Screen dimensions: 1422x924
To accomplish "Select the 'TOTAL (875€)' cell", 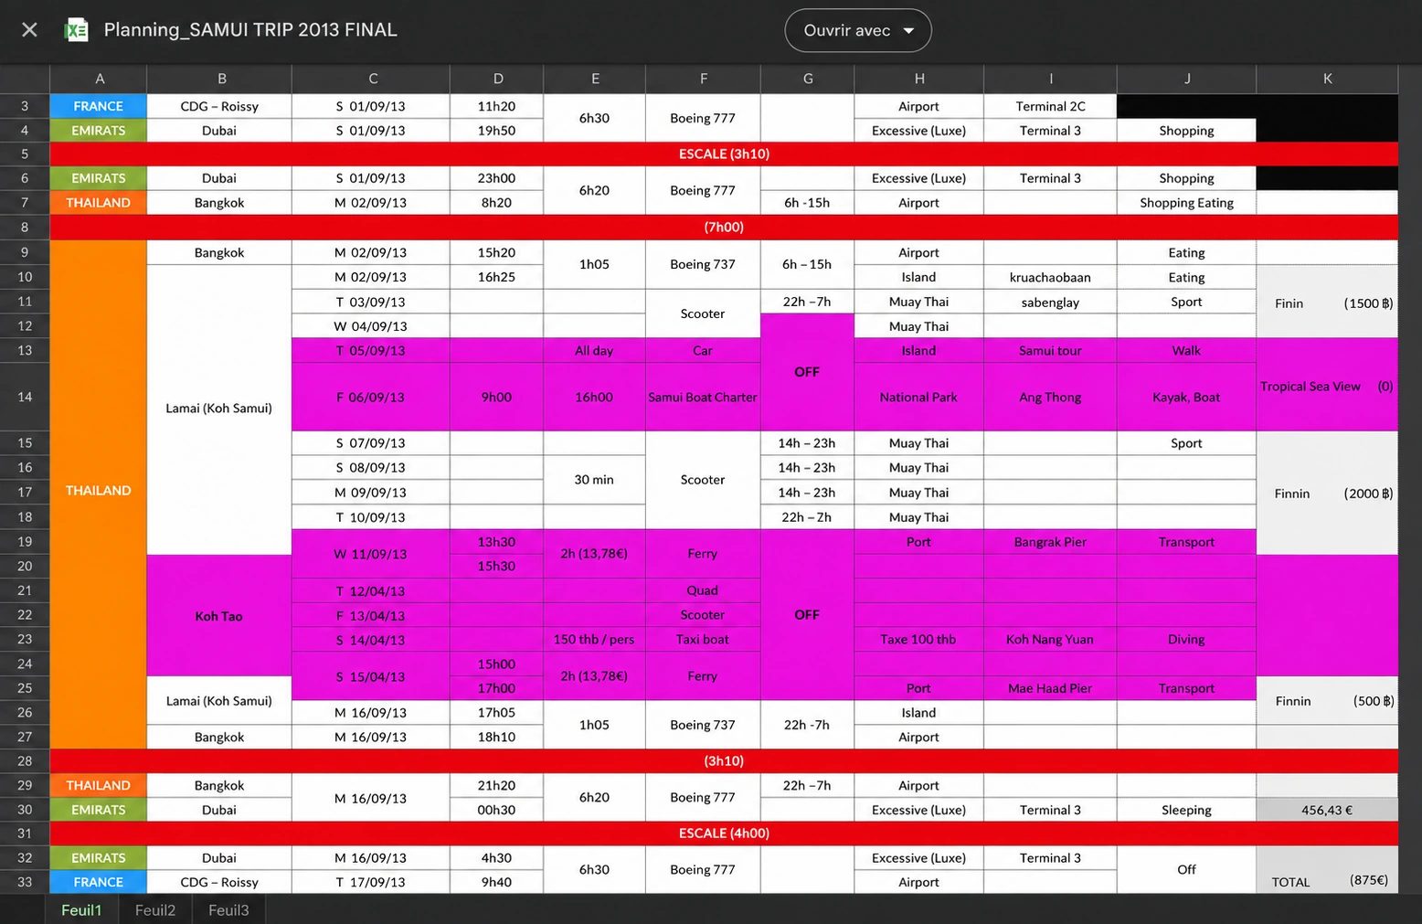I will (1327, 869).
